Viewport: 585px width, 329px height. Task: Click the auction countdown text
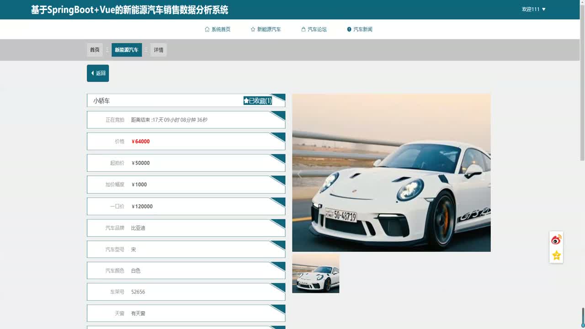coord(169,120)
